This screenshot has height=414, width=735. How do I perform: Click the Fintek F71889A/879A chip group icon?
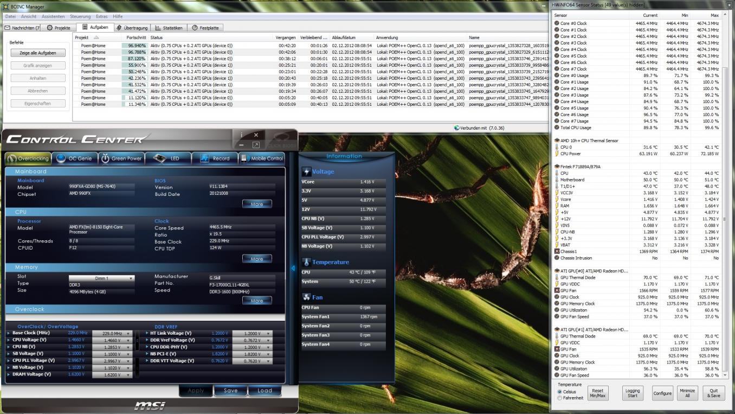tap(557, 167)
